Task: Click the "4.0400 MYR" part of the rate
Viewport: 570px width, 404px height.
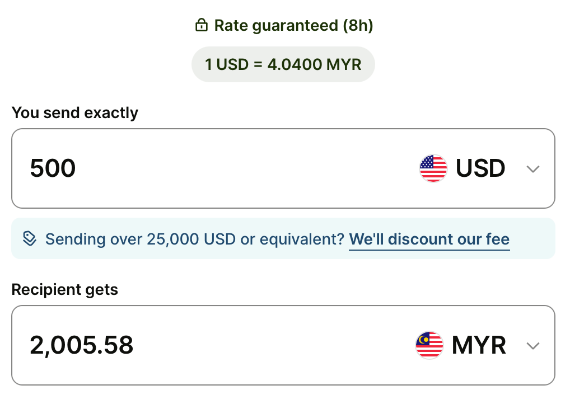Action: pyautogui.click(x=314, y=64)
